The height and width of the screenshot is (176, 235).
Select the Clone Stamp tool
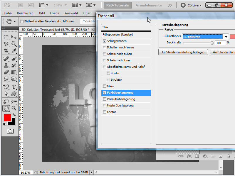click(6, 65)
